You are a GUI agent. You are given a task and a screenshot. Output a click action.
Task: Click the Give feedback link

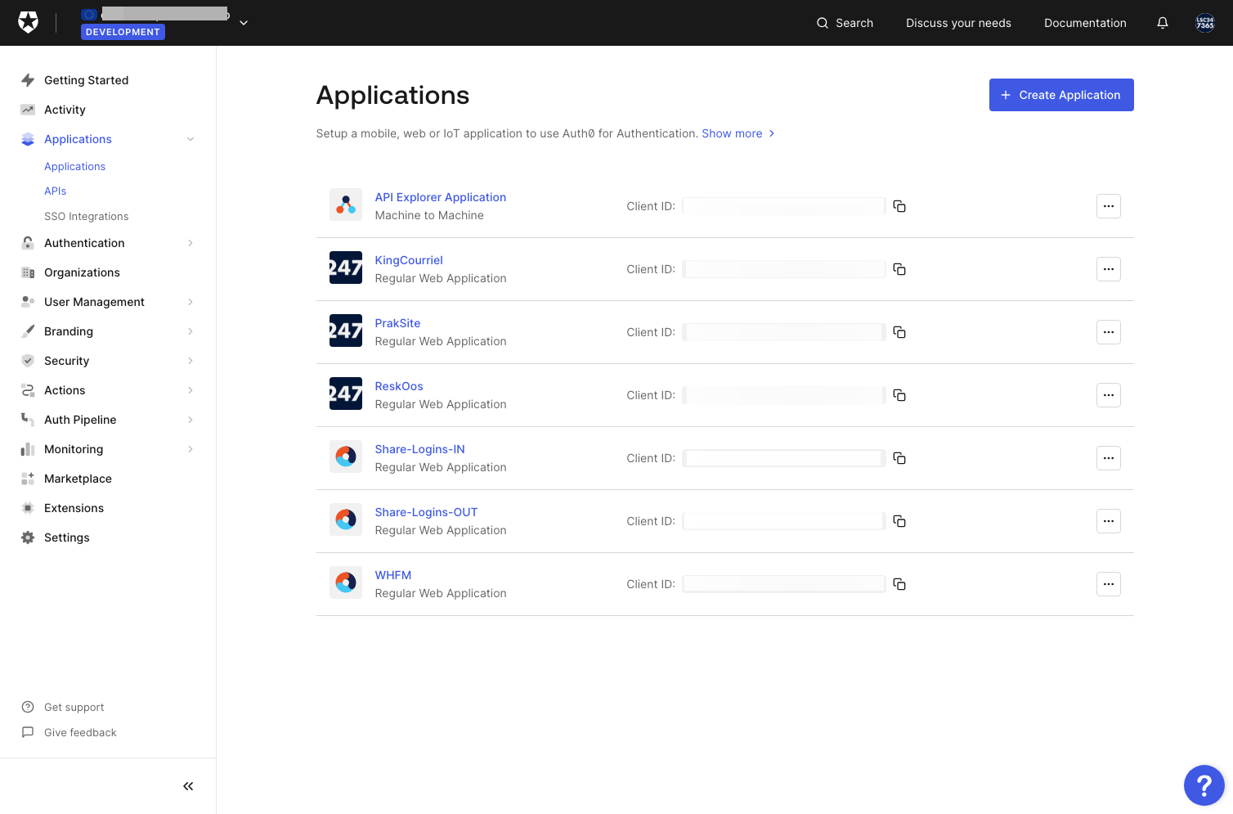tap(80, 732)
